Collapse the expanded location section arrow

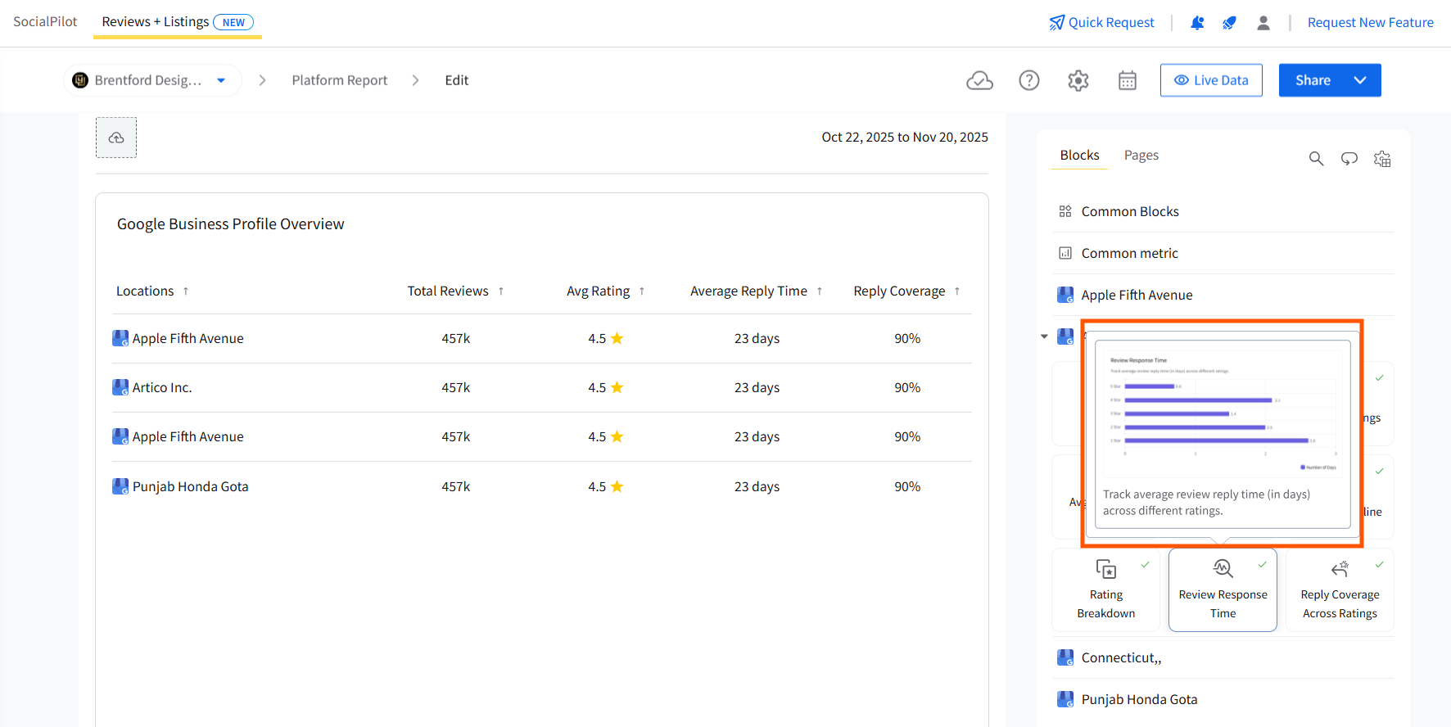click(x=1044, y=336)
